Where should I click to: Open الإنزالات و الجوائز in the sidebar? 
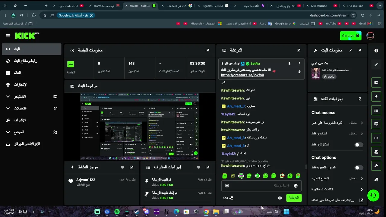(x=32, y=144)
